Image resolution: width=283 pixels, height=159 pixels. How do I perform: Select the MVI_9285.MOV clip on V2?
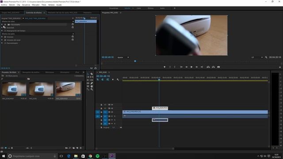click(160, 108)
